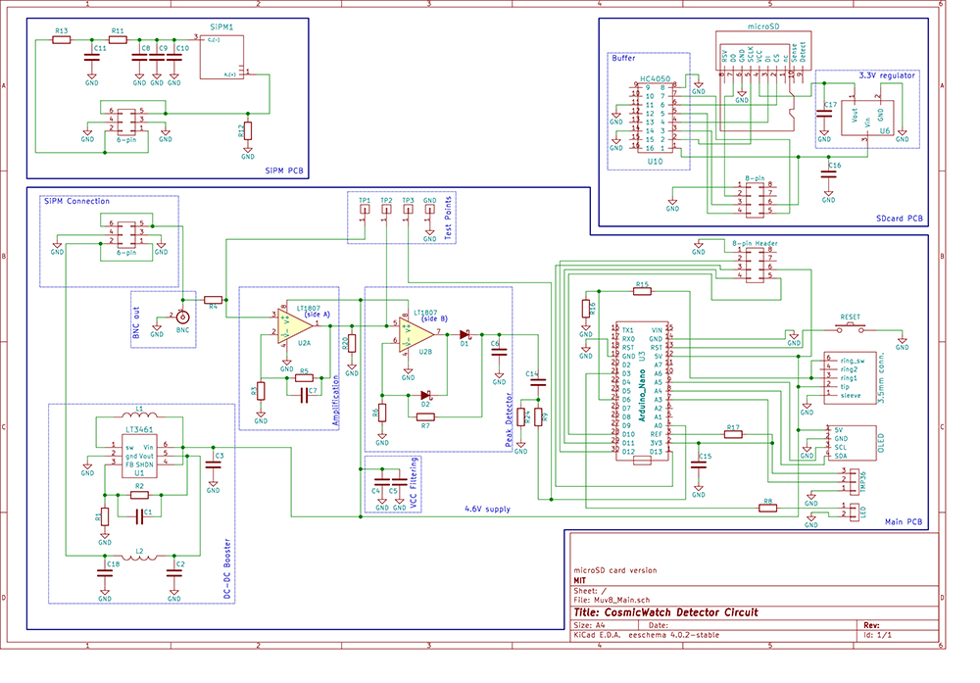Select capacitor C16 in the SDcard PCB

click(829, 175)
